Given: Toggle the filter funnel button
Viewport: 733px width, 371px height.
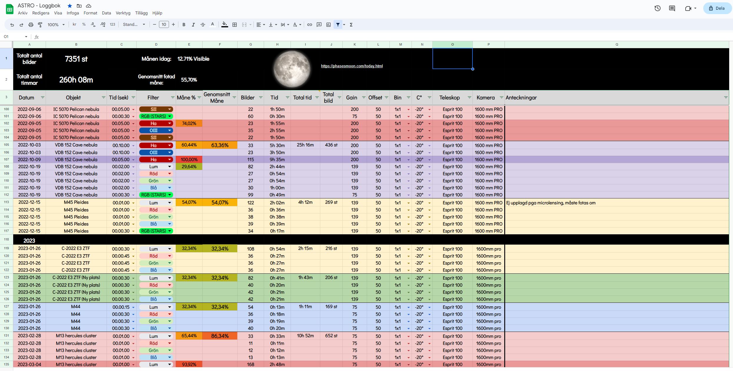Looking at the screenshot, I should [x=338, y=25].
